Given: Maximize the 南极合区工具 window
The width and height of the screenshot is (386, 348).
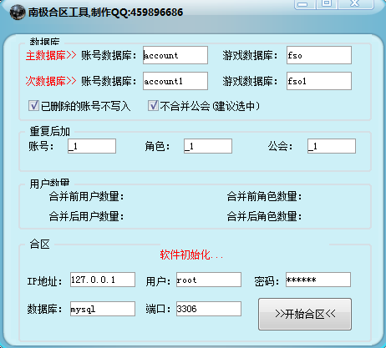Looking at the screenshot, I should [x=327, y=4].
